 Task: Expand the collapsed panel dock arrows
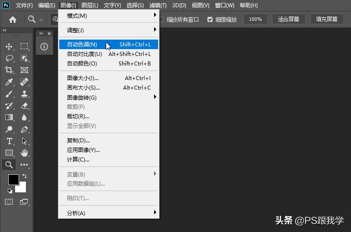(41, 34)
